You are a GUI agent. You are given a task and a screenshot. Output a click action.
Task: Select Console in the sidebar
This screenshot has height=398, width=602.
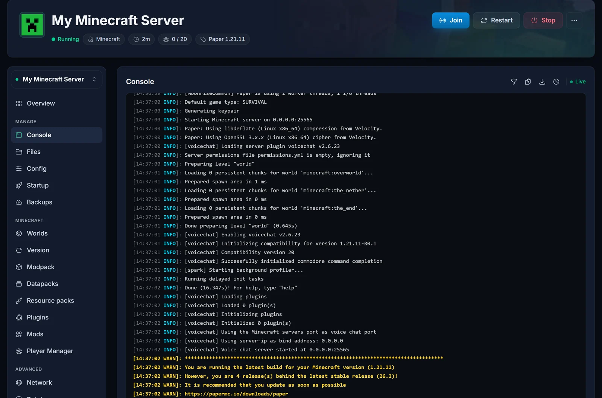[56, 135]
